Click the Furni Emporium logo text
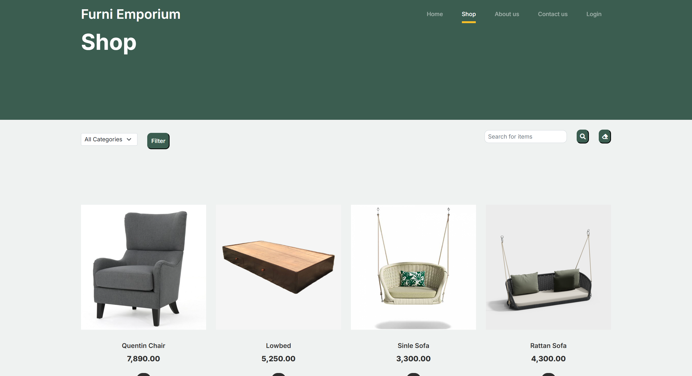 (131, 14)
